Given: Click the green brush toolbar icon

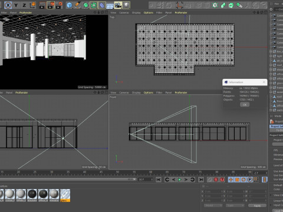Looking at the screenshot, I should [239, 5].
